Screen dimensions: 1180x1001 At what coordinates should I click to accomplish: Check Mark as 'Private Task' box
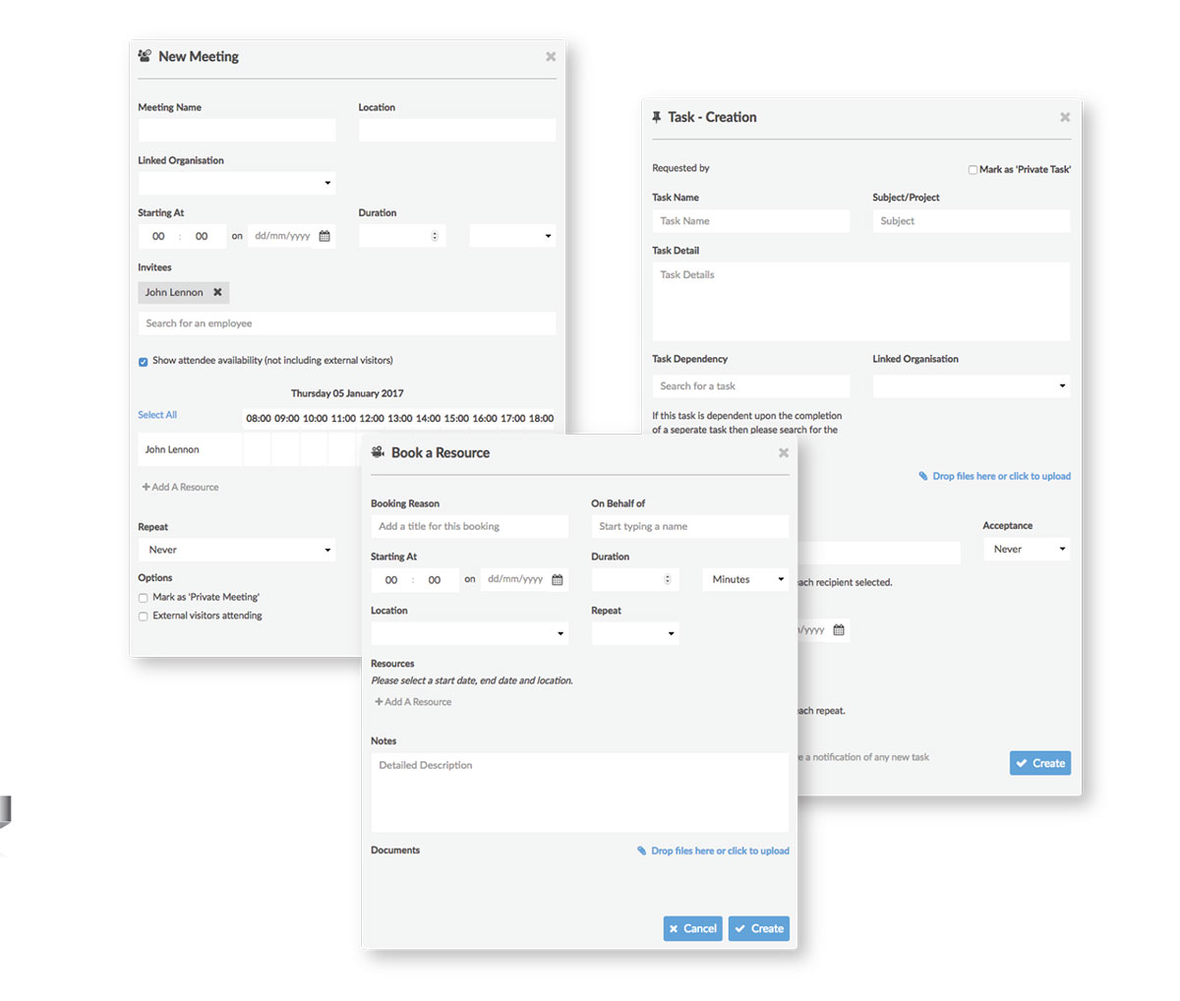973,170
